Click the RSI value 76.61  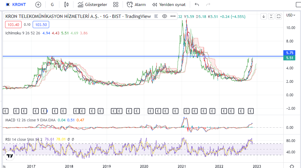coord(49,139)
